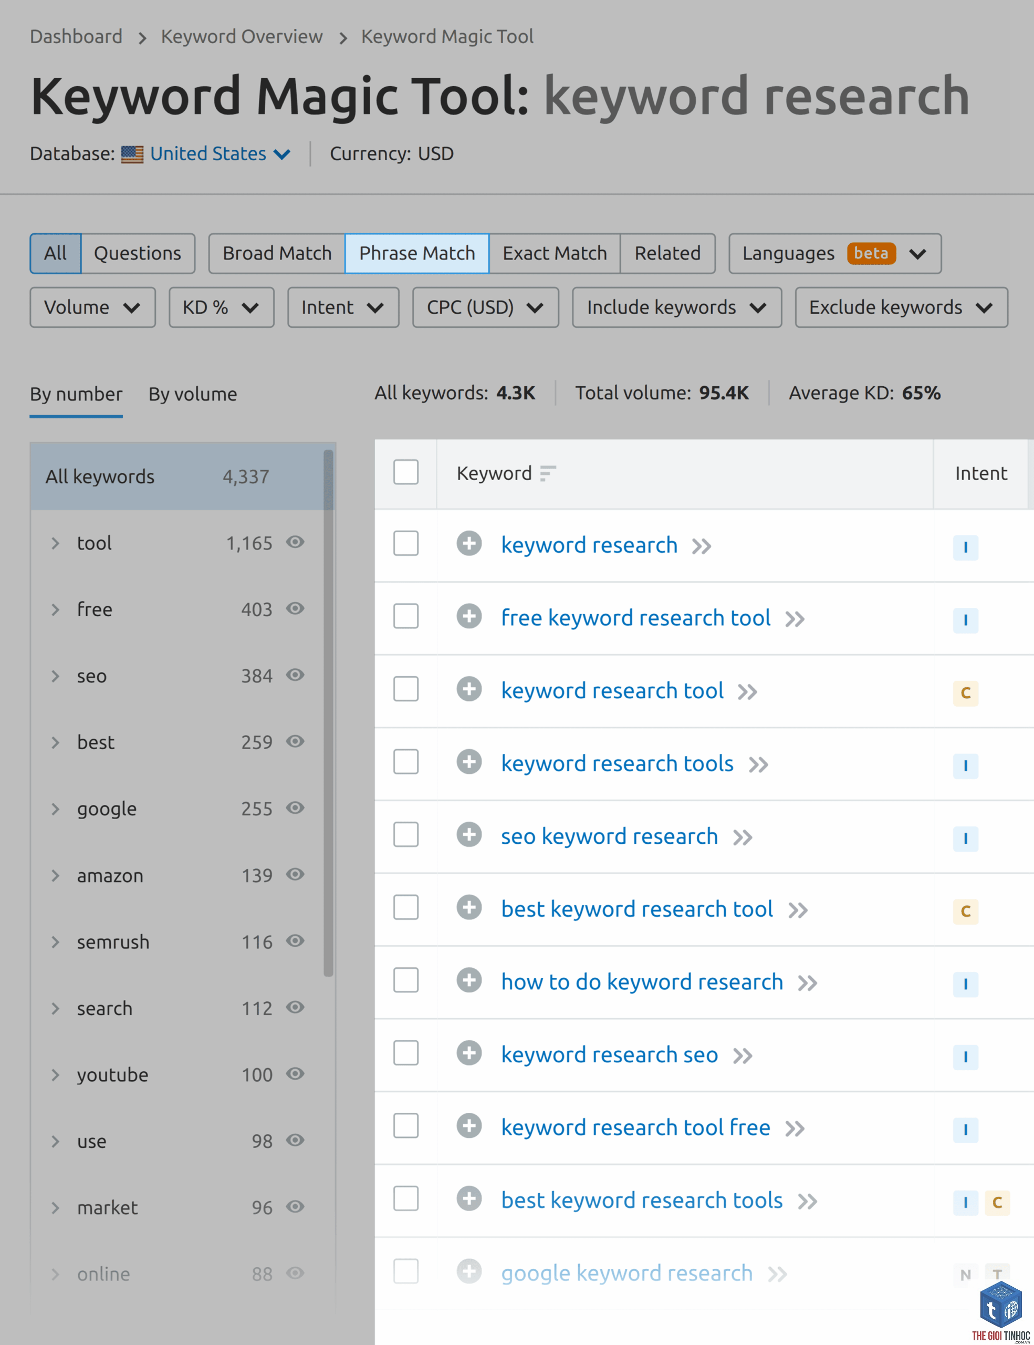Click double-arrow icon after 'keyword research'
Image resolution: width=1034 pixels, height=1345 pixels.
702,546
